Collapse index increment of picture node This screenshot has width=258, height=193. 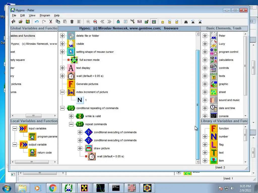[62, 92]
